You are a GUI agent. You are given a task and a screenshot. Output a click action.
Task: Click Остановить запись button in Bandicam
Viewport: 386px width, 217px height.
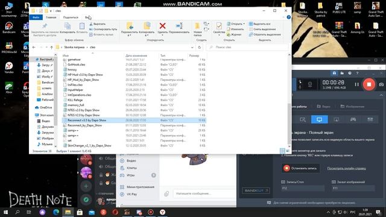click(301, 168)
